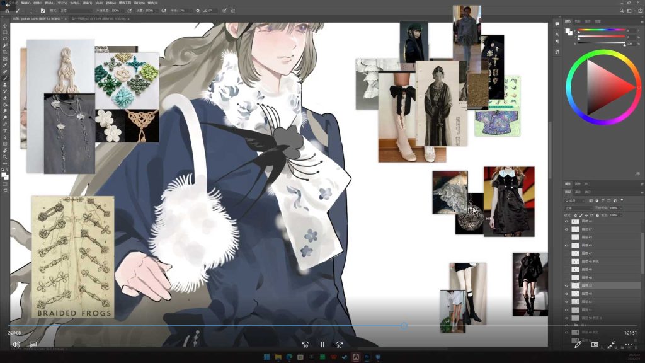This screenshot has width=645, height=363.
Task: Click the video player volume speaker icon
Action: (x=16, y=344)
